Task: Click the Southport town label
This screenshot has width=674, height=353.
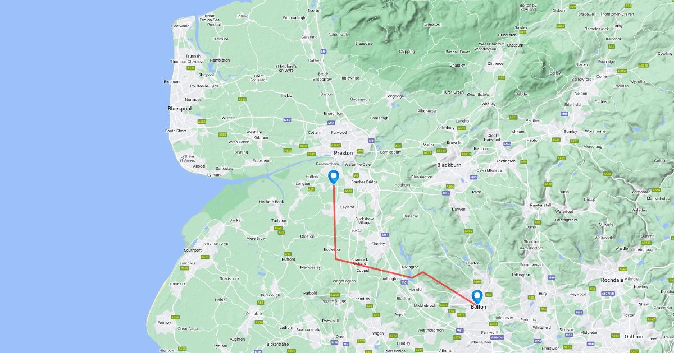Action: [x=192, y=250]
